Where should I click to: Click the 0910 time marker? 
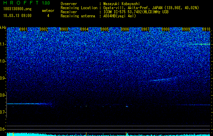[x=206, y=29]
